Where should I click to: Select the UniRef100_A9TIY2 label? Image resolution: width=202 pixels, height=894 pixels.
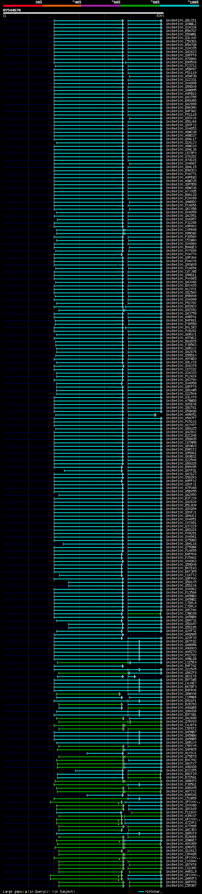pos(181,791)
